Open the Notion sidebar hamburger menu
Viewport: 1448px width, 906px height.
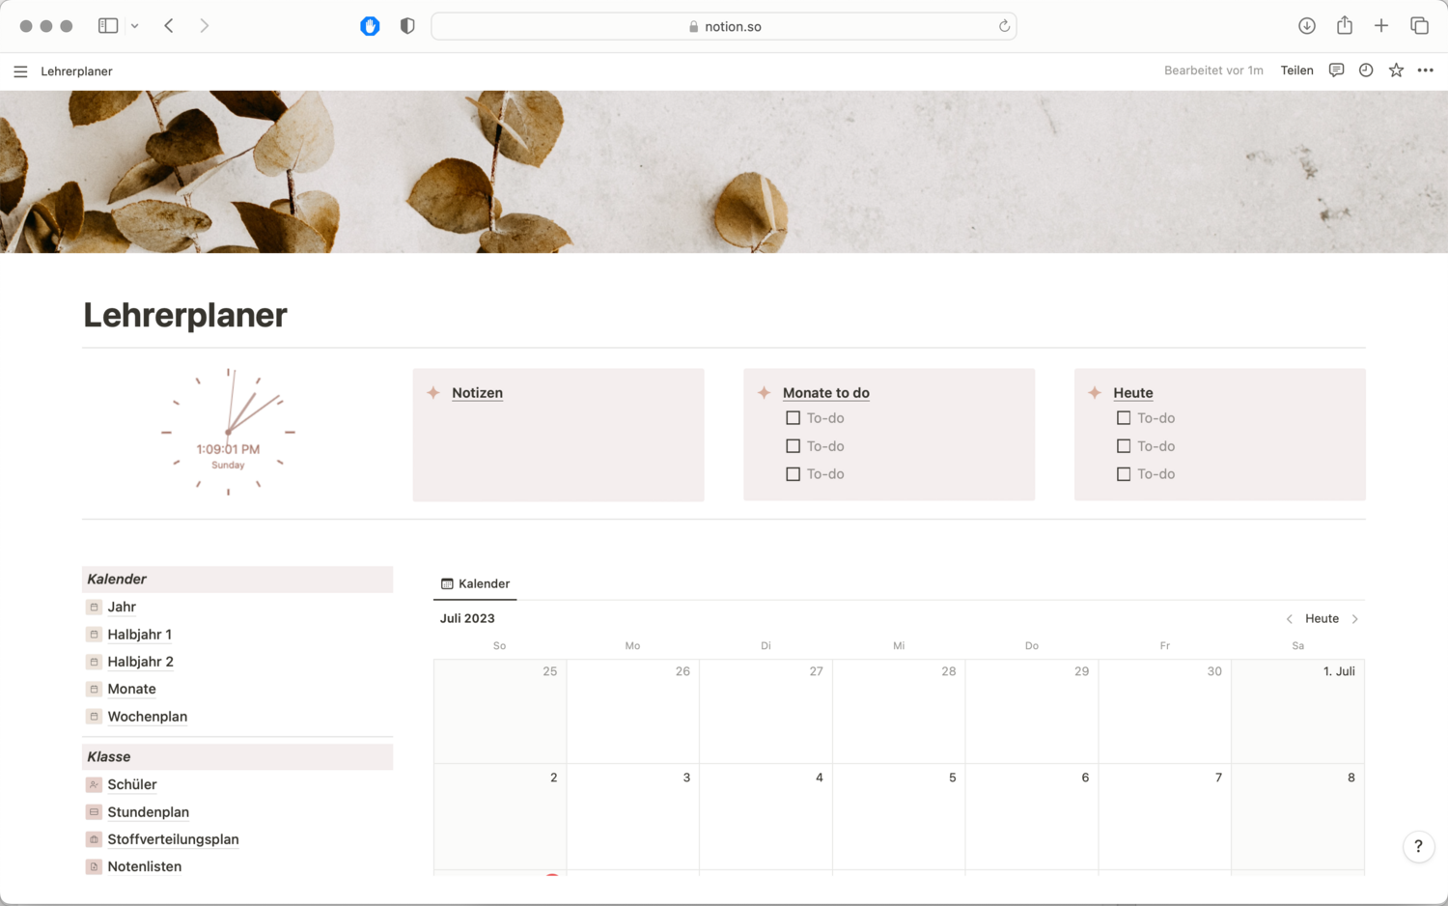pyautogui.click(x=20, y=71)
